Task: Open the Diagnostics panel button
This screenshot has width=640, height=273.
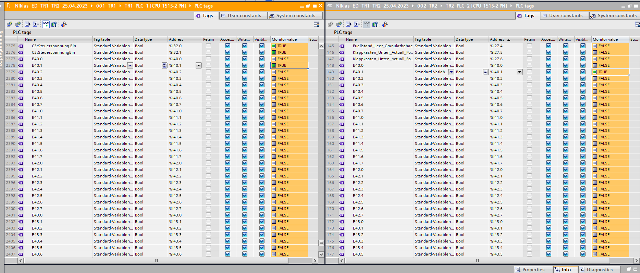Action: [599, 270]
